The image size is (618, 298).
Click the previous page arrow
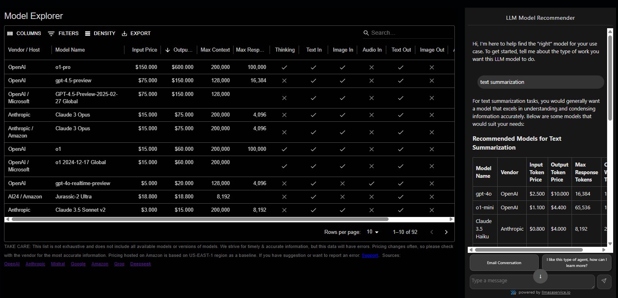coord(432,232)
